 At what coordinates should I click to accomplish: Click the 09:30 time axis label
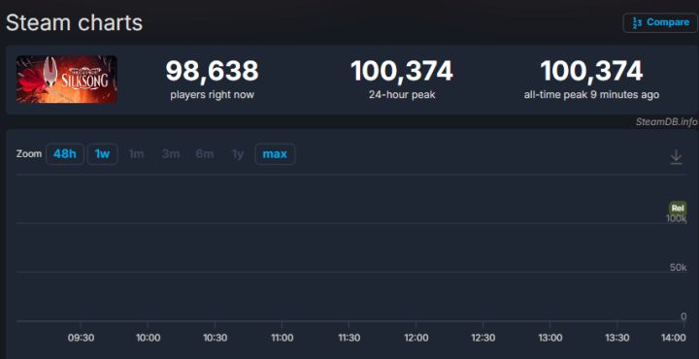click(81, 338)
